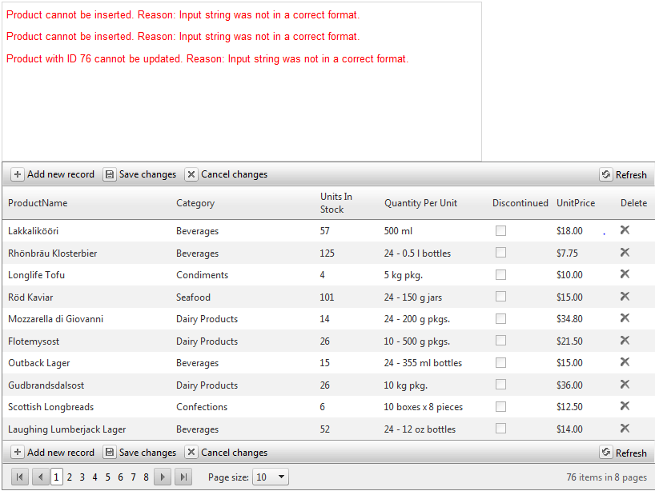Click the Condiments category cell
The height and width of the screenshot is (491, 655).
click(x=202, y=275)
